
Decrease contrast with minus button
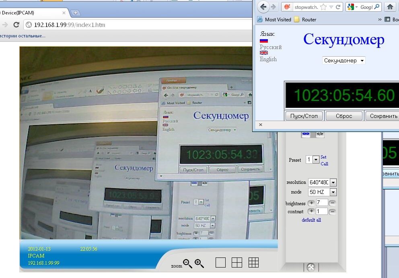[333, 212]
